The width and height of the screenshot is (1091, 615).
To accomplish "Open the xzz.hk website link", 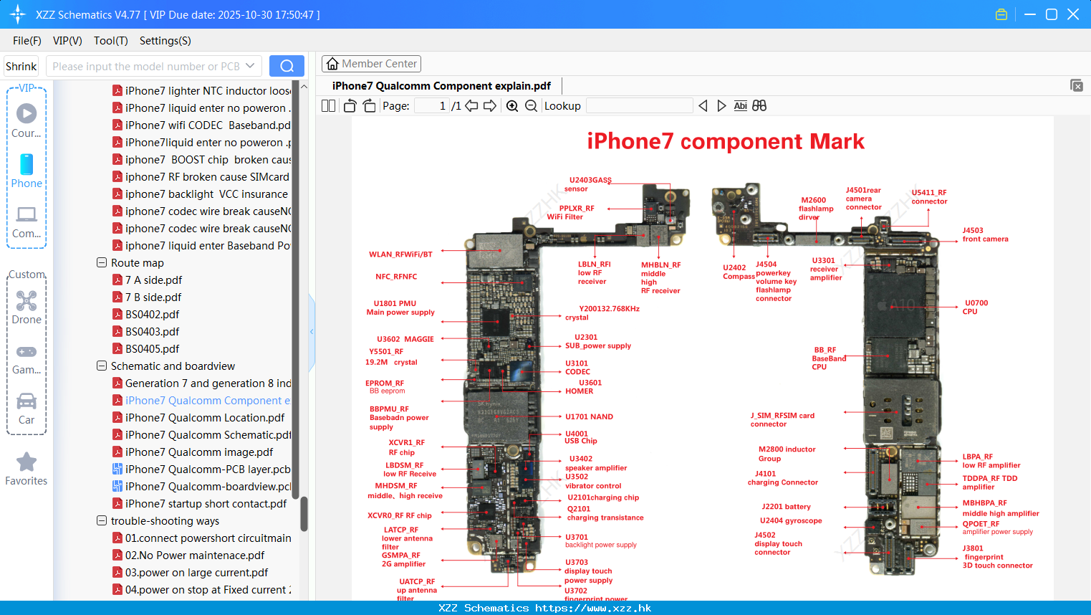I will 593,608.
